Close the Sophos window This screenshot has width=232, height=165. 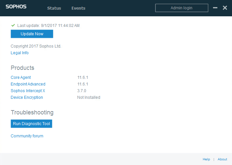tap(225, 8)
